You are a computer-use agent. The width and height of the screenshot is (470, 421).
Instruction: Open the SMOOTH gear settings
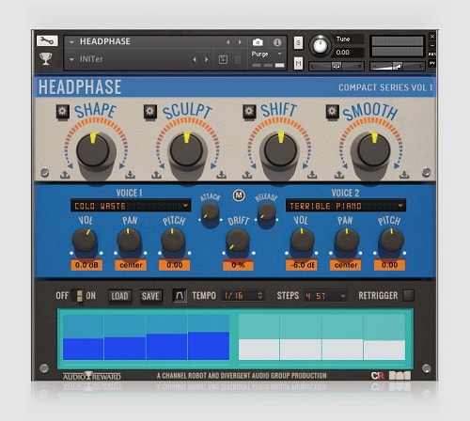[x=332, y=111]
